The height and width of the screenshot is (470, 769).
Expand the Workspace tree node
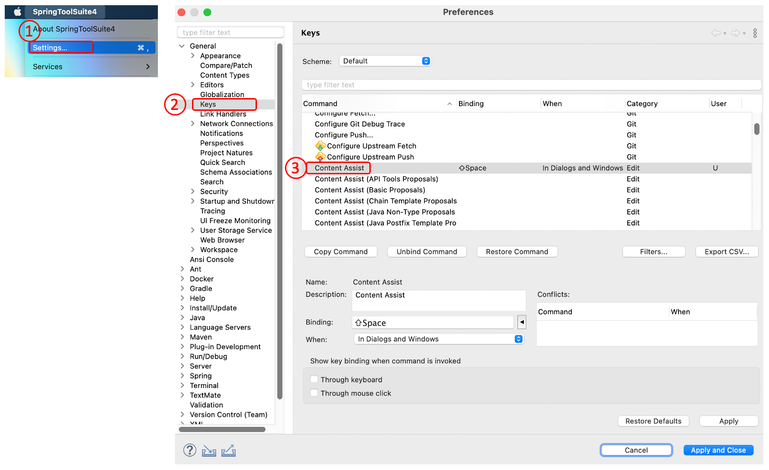tap(192, 250)
